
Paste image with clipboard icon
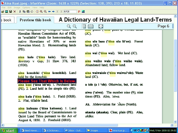click(x=28, y=12)
